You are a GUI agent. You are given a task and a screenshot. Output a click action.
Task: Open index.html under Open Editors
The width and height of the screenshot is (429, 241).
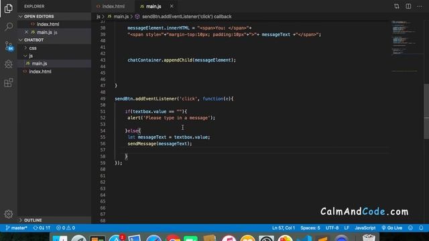[54, 24]
